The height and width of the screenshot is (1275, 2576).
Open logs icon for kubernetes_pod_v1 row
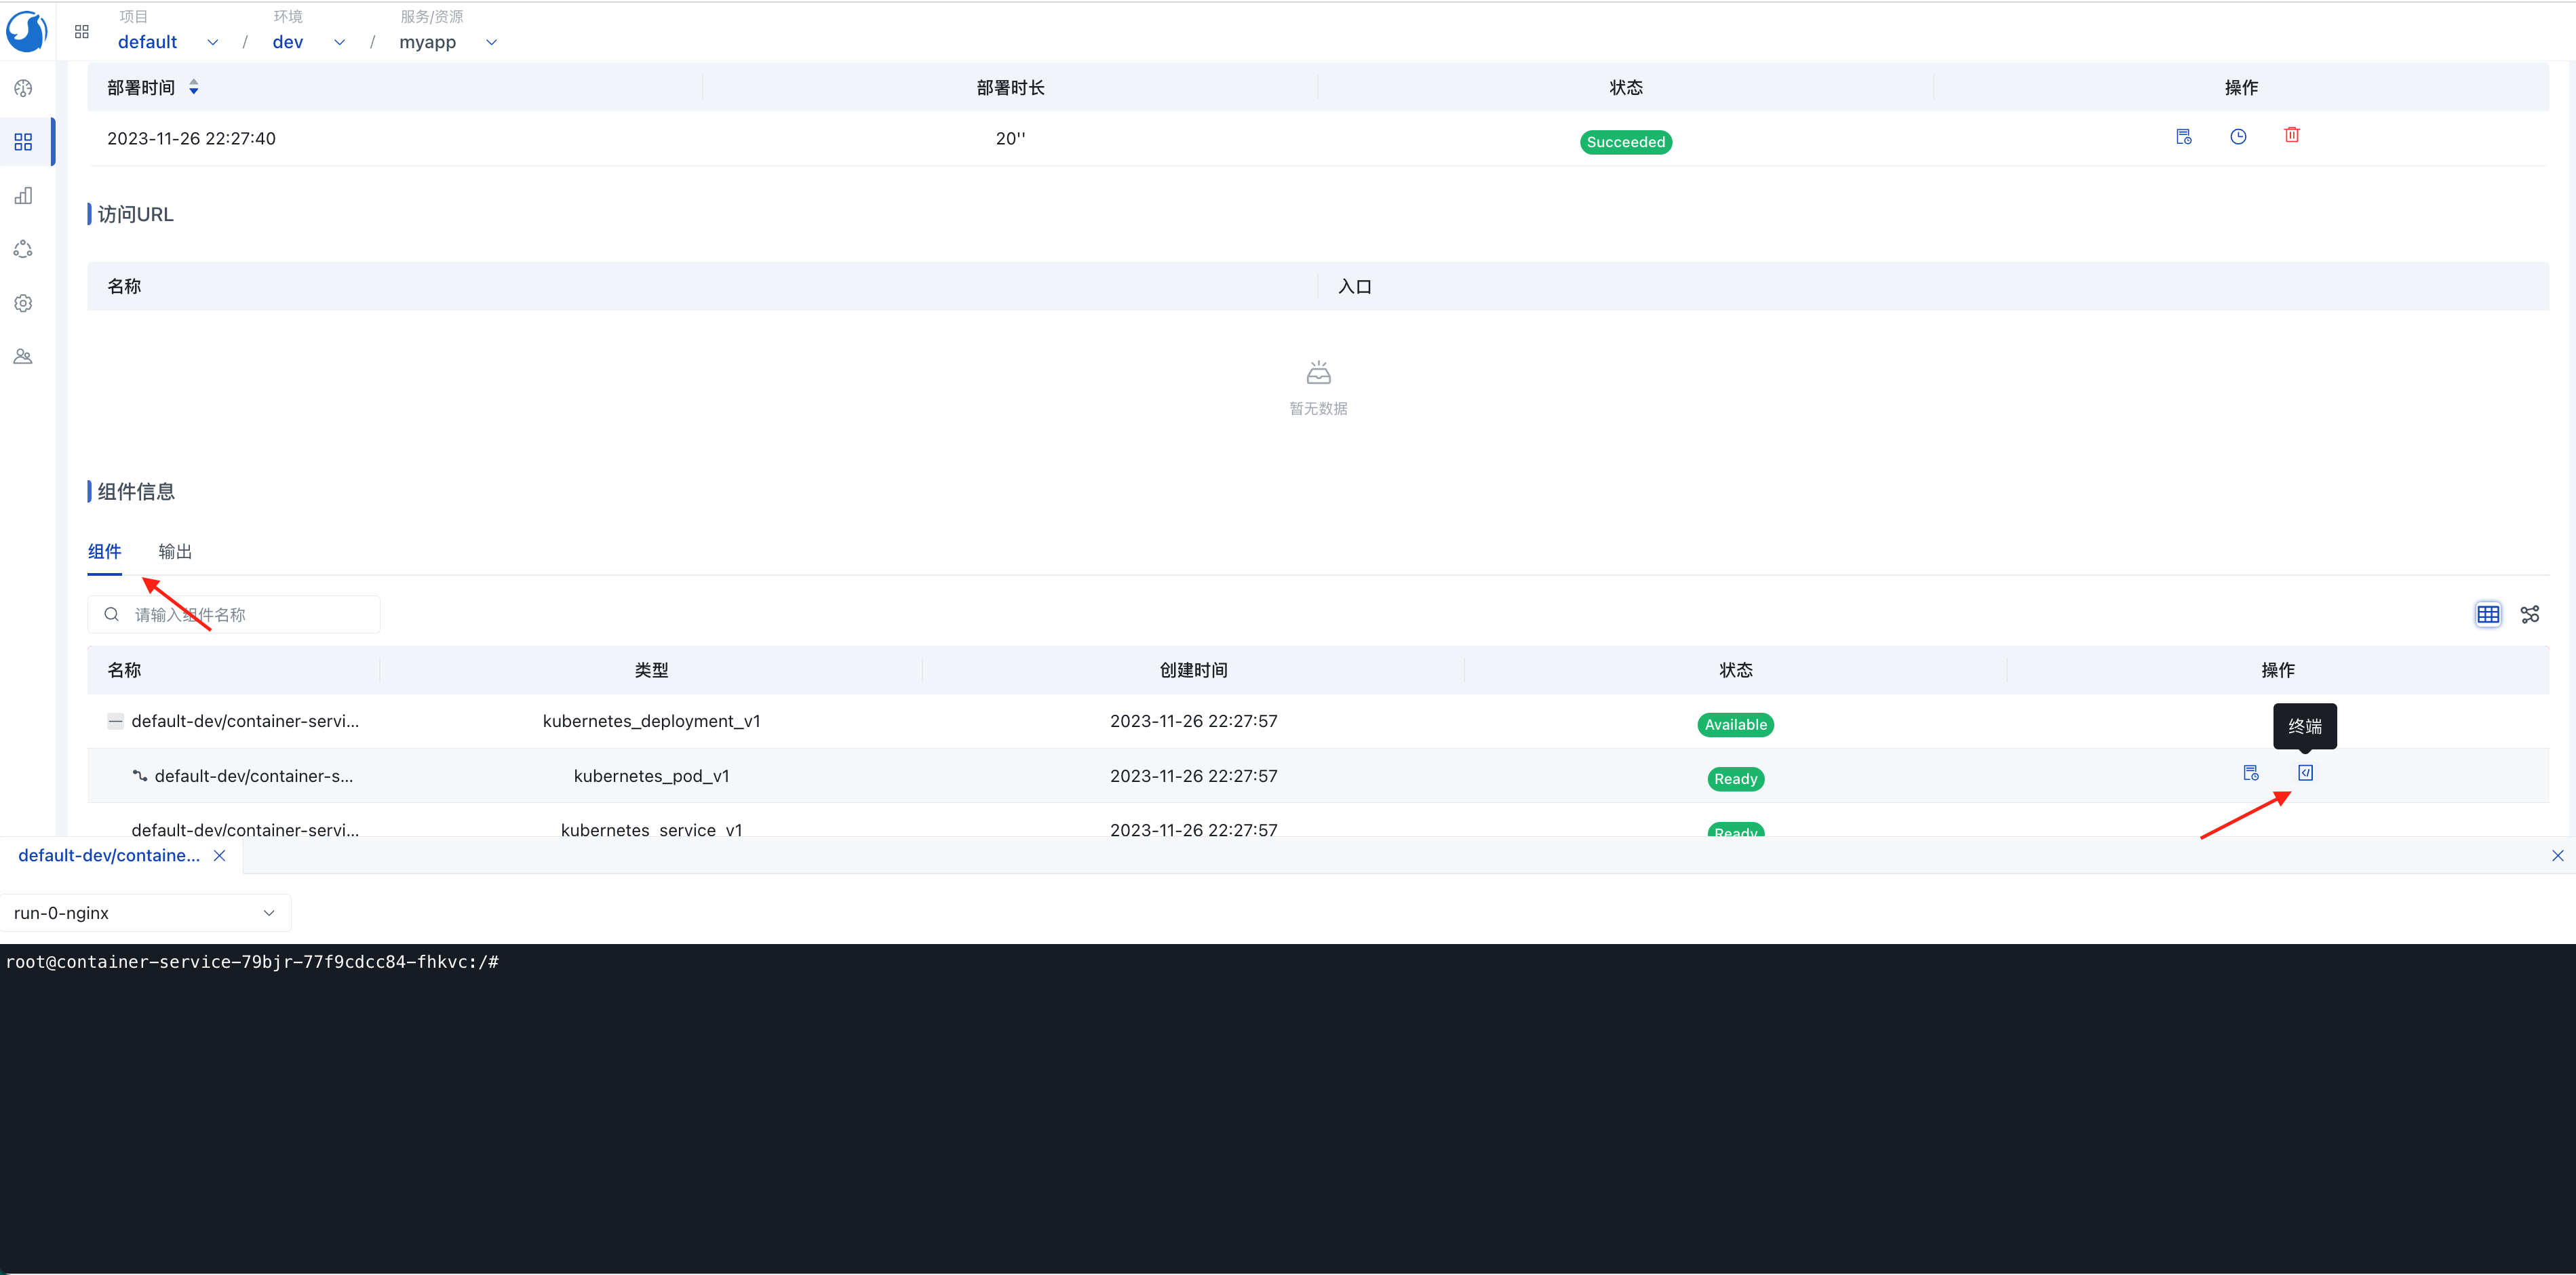[x=2251, y=773]
